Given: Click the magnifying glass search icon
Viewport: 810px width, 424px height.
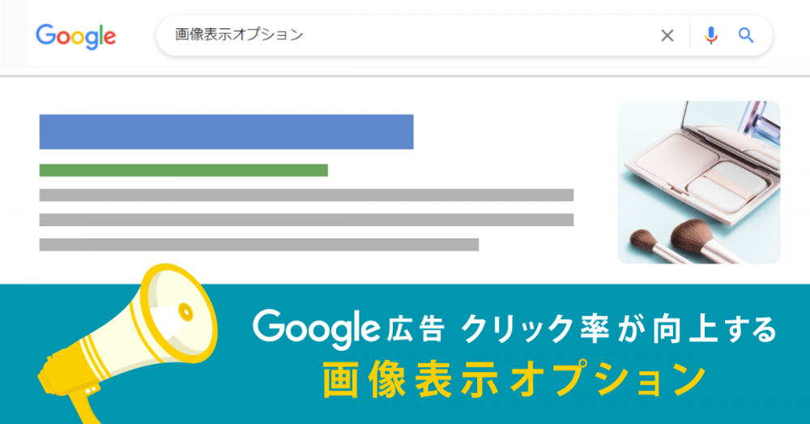Looking at the screenshot, I should [746, 36].
